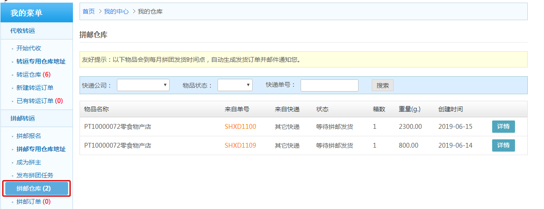Screen dimensions: 544x209
Task: Select 拼邮报名 in the sidebar
Action: (29, 136)
